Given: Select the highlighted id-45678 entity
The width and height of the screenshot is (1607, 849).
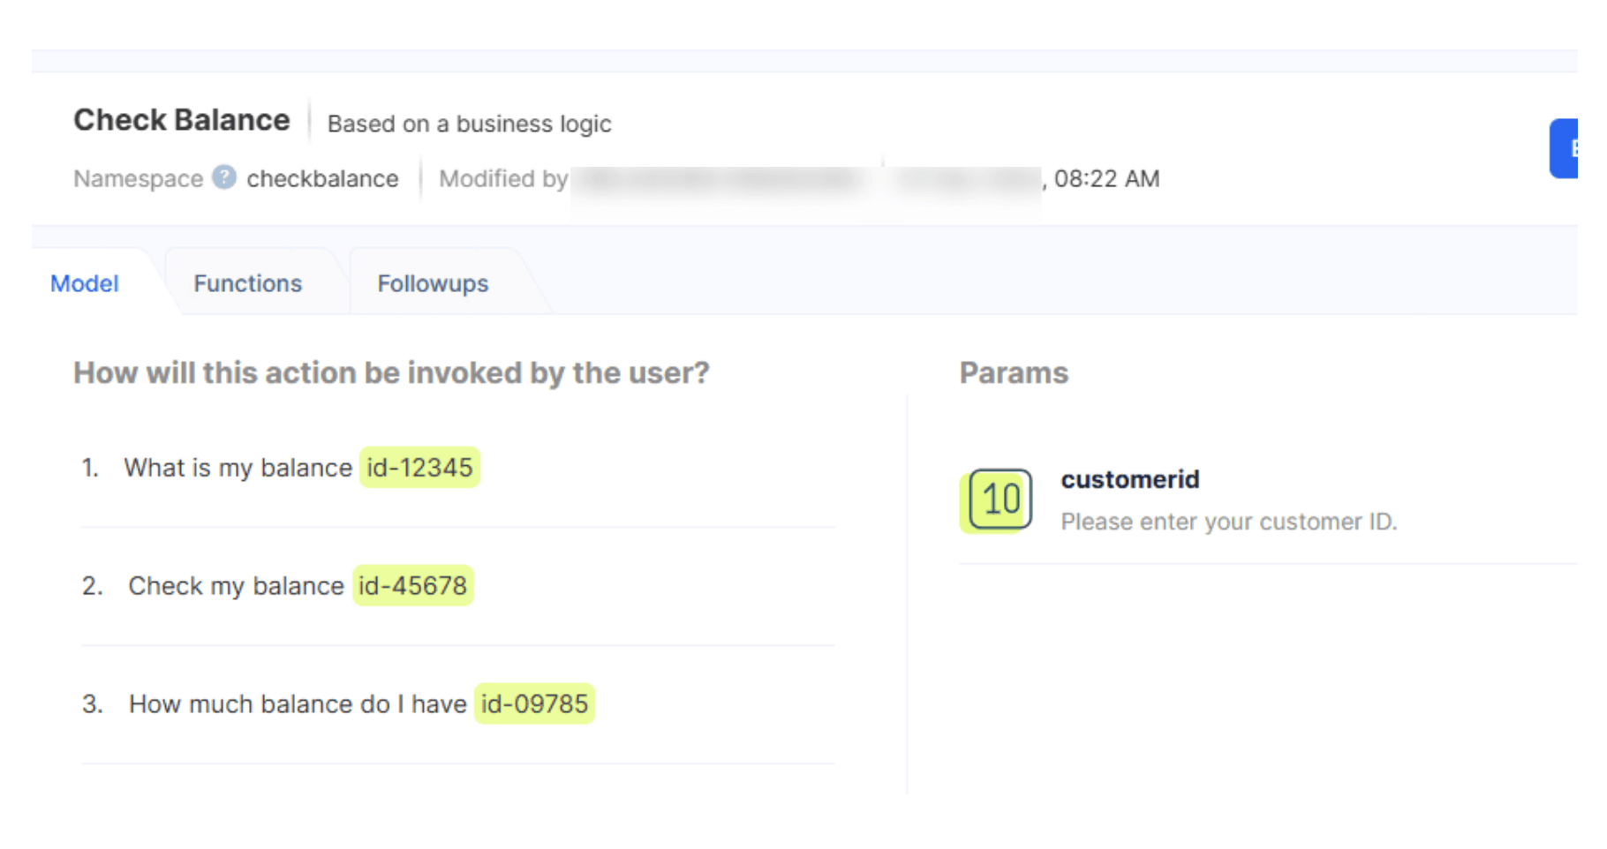Looking at the screenshot, I should point(412,585).
